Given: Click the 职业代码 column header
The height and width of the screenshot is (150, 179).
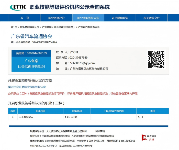Looking at the screenshot, I should coord(77,111).
